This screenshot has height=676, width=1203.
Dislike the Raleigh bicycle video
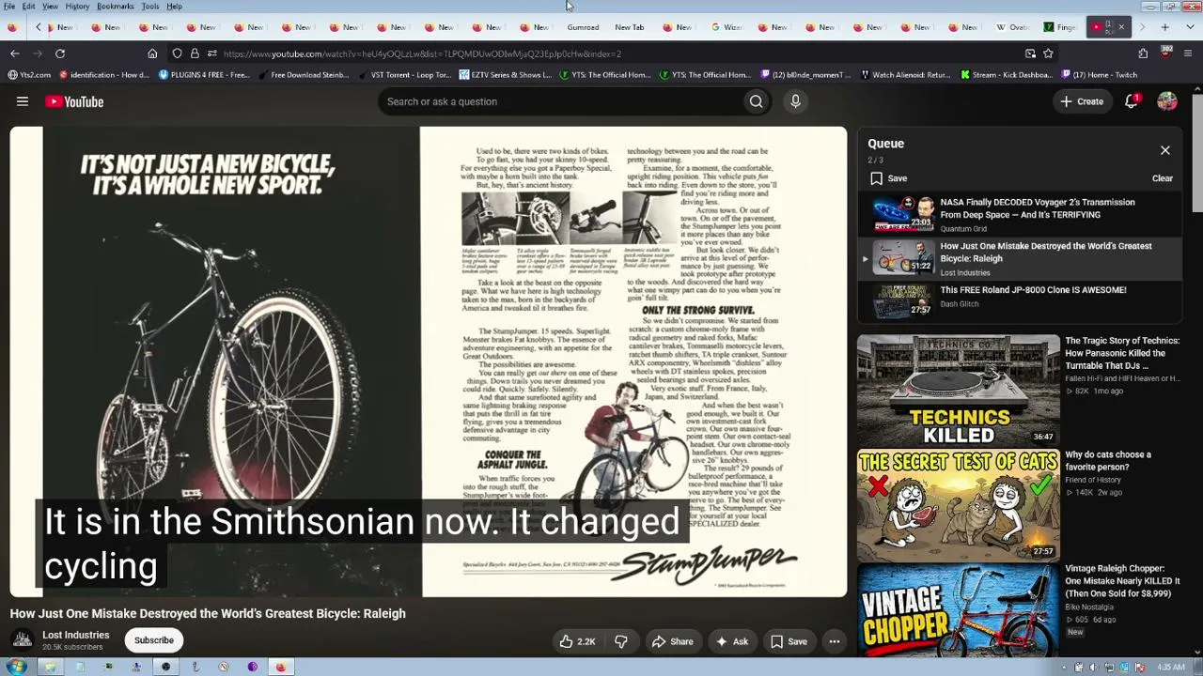pos(621,641)
